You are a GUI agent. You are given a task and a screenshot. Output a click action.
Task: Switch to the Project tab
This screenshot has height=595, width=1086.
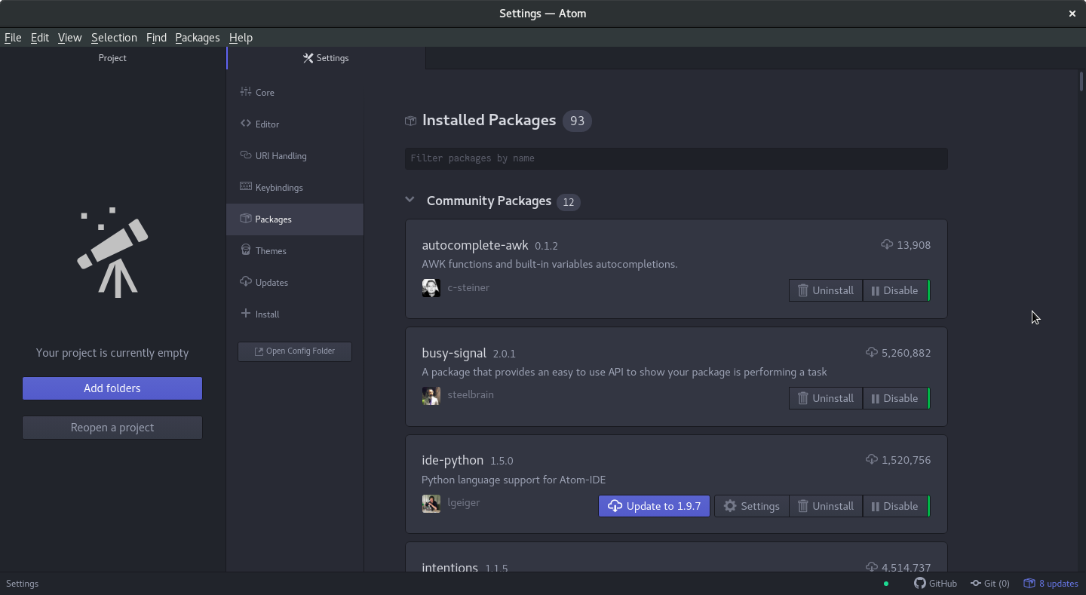pos(112,58)
